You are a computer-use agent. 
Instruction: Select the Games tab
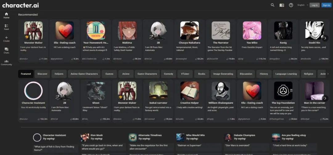click(x=109, y=74)
